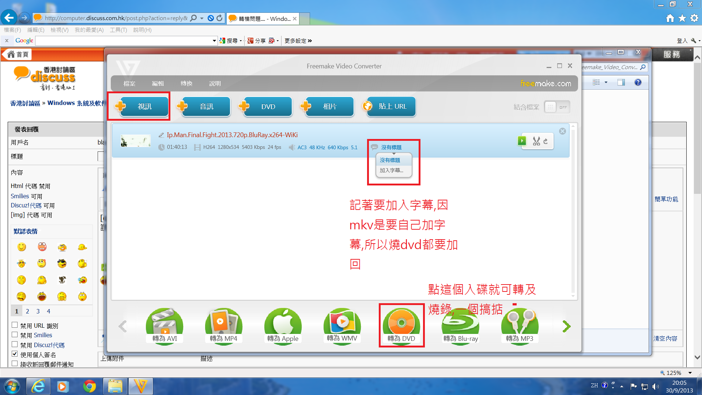Check 禁用 URL 識別 checkbox

[15, 325]
